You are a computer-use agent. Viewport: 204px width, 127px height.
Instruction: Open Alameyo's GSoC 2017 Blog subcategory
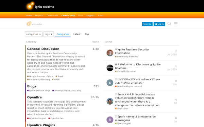[67, 90]
